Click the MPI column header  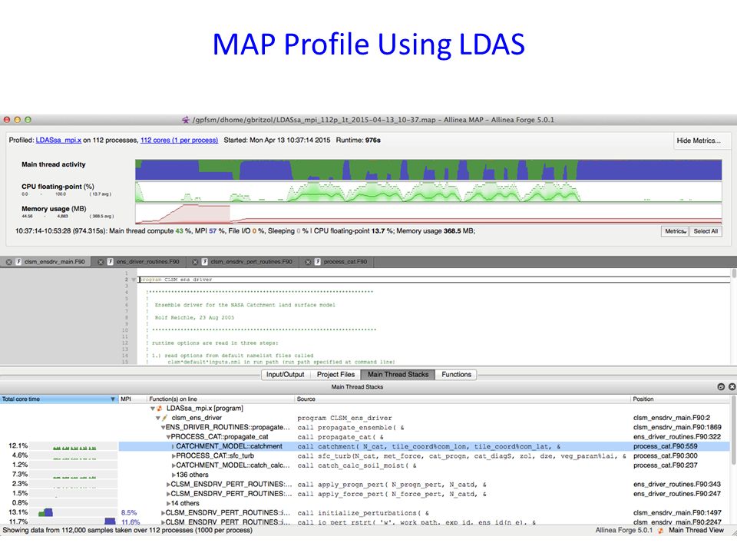[132, 399]
